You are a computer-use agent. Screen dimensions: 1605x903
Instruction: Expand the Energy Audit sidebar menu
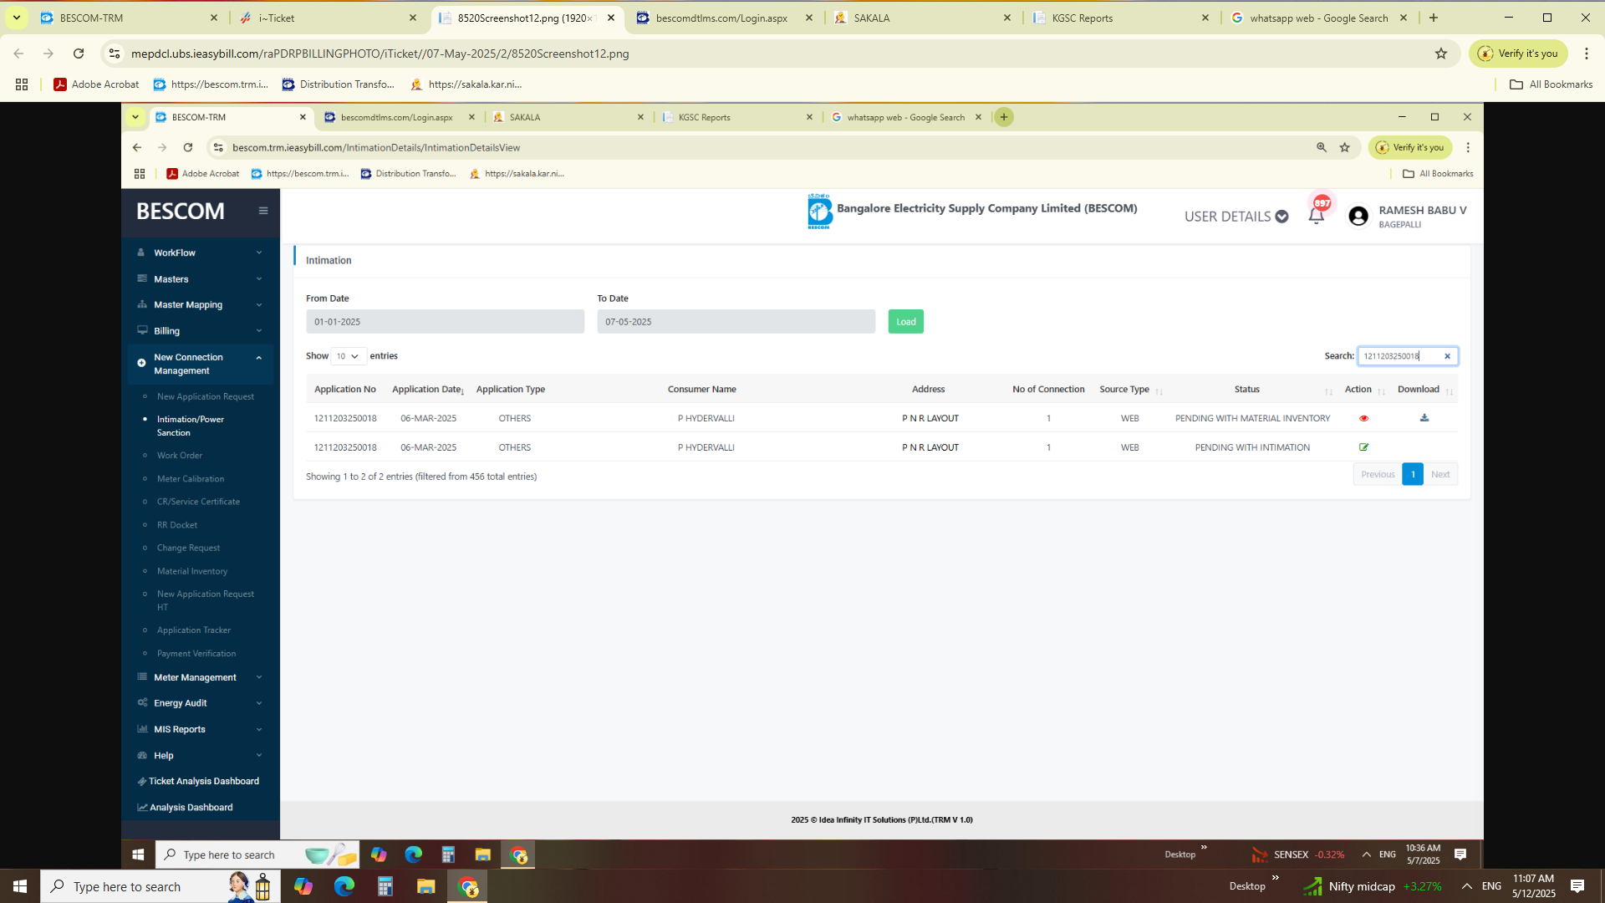(199, 703)
